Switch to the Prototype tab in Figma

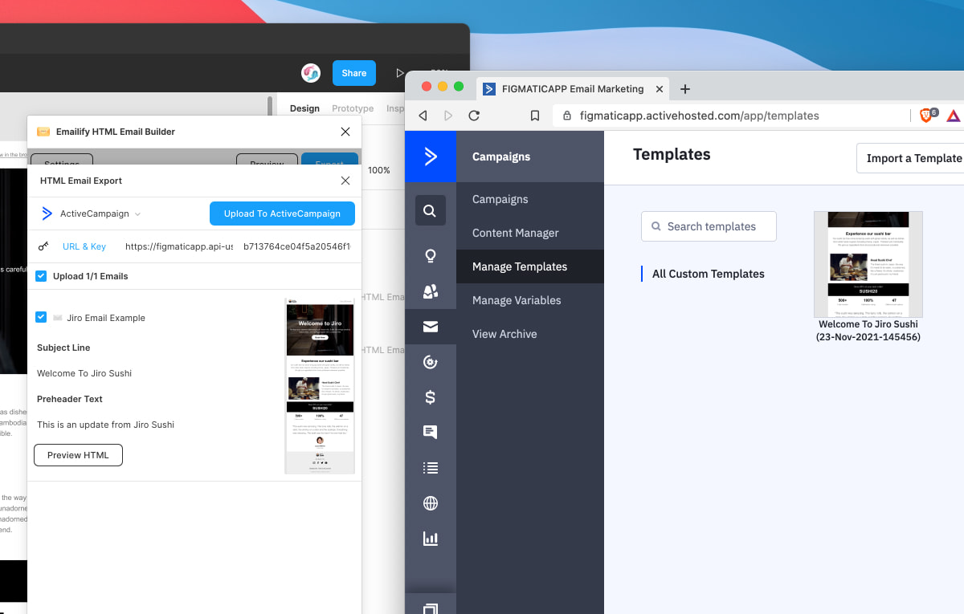(353, 108)
